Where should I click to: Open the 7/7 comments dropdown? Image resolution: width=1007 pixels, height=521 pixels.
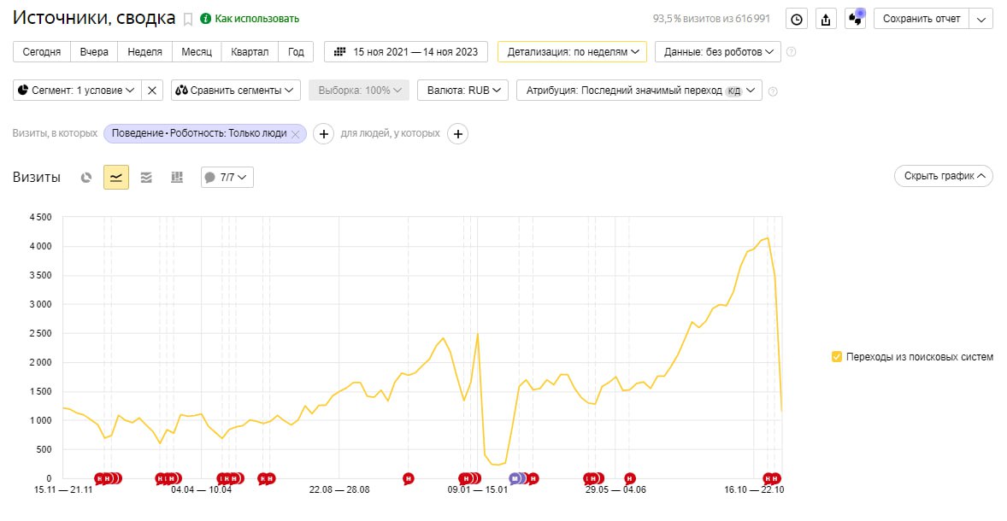click(x=227, y=178)
